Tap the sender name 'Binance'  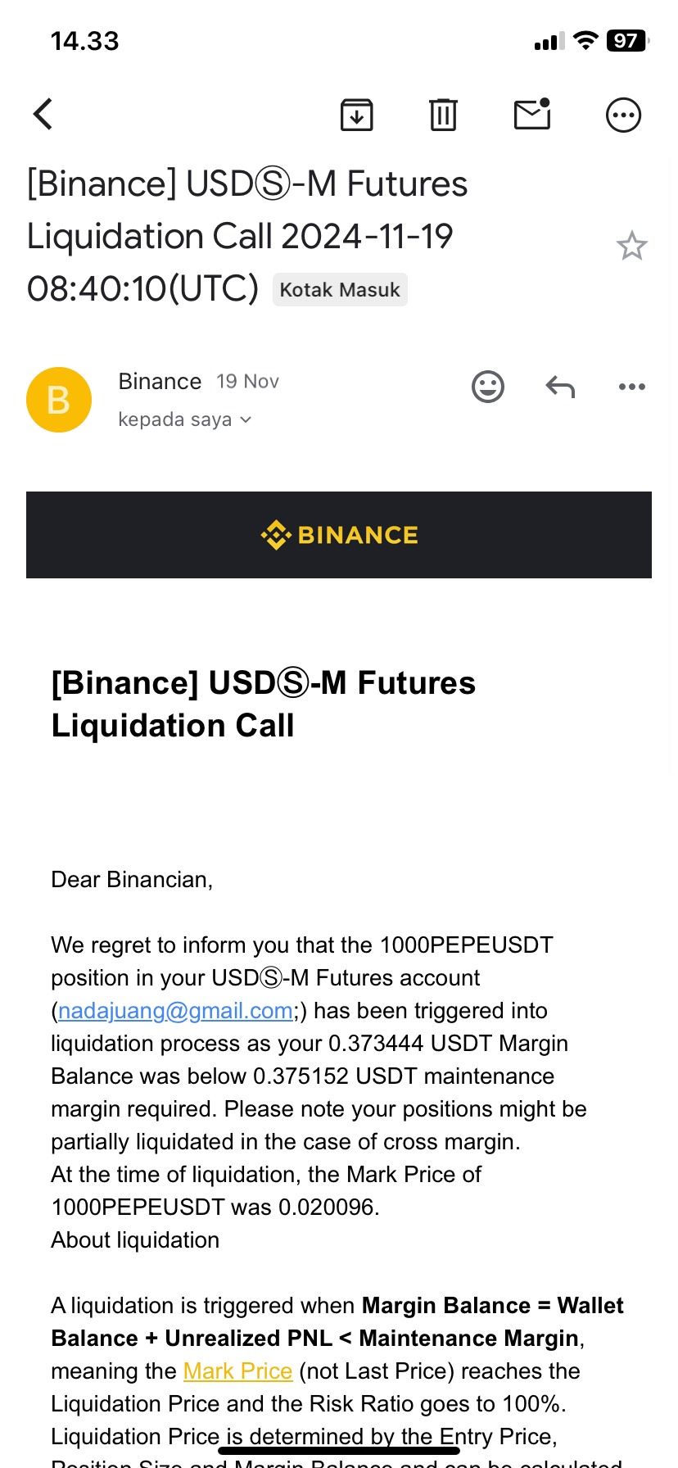[x=160, y=382]
